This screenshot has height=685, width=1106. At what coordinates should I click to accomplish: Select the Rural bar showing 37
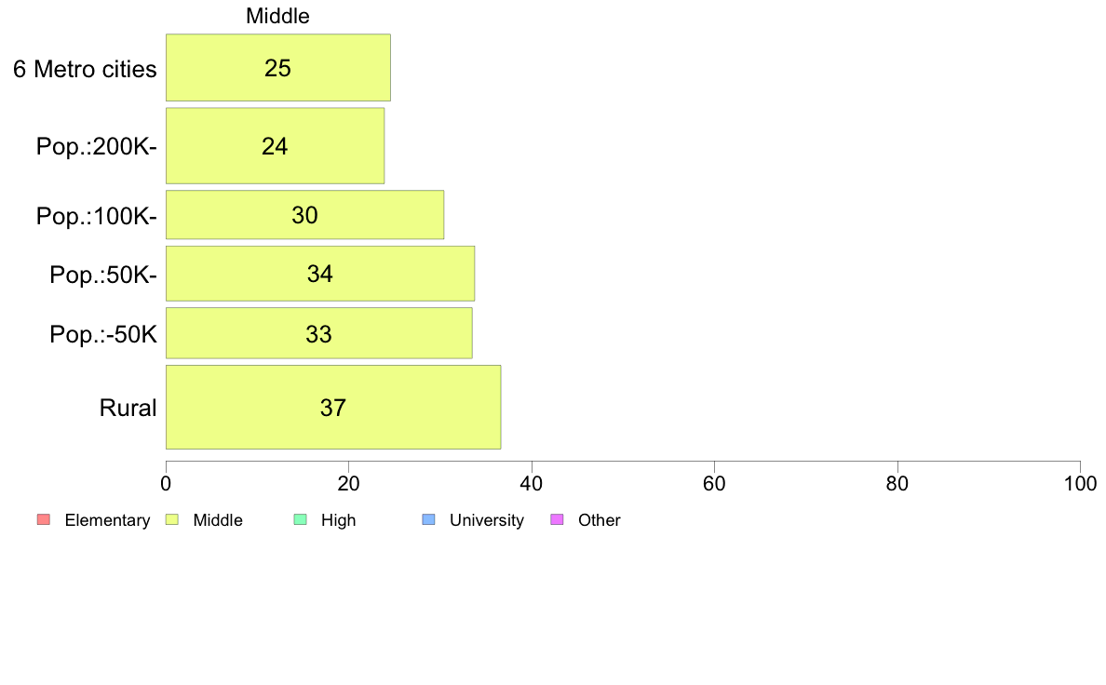pos(332,408)
